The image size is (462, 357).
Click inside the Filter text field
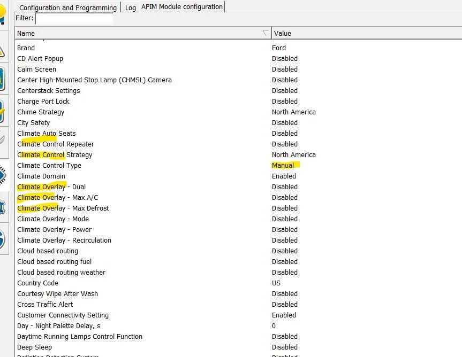74,19
